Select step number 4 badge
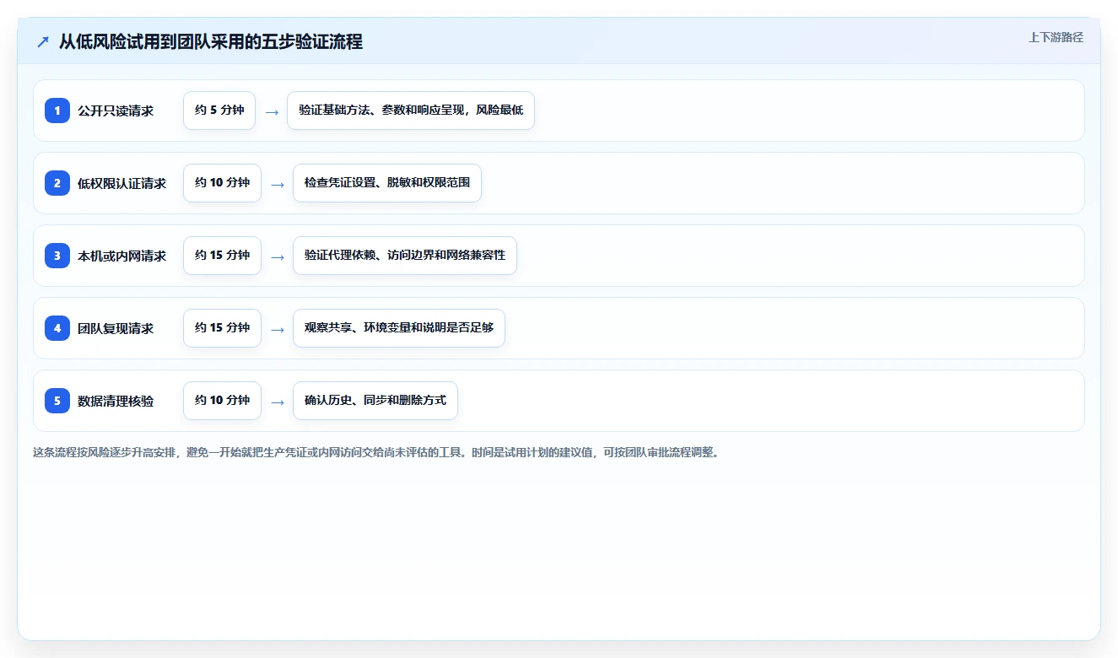This screenshot has height=658, width=1118. 57,328
